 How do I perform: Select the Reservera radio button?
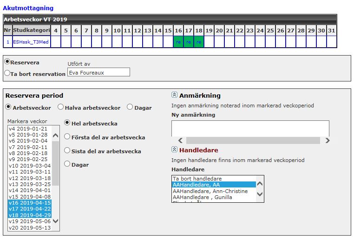coord(7,62)
